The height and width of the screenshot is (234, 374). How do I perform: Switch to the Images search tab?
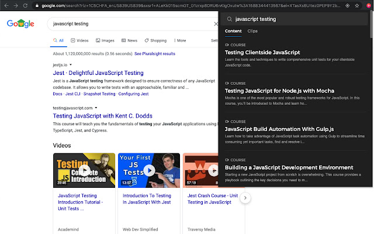[105, 40]
